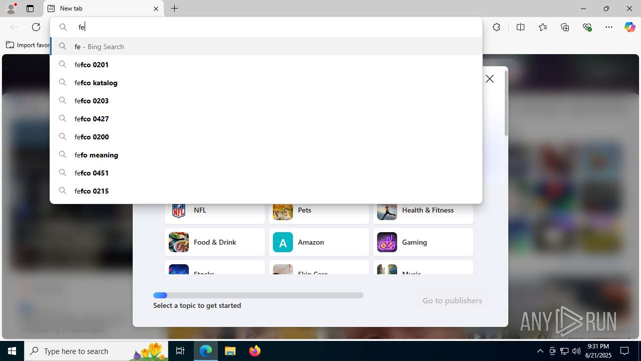Click the volume speaker tray icon
Image resolution: width=641 pixels, height=361 pixels.
coord(576,351)
